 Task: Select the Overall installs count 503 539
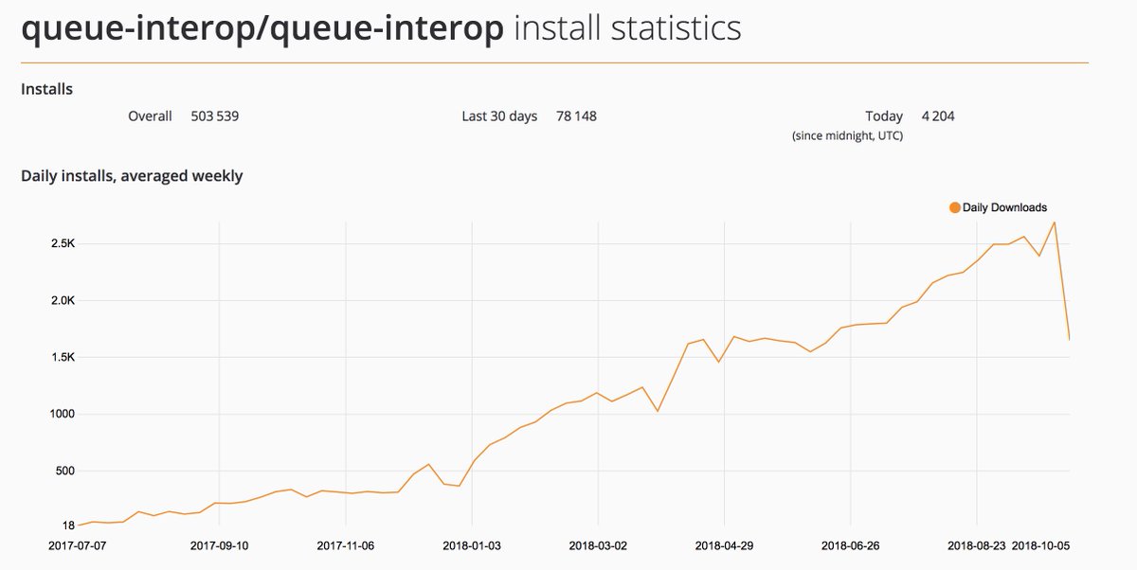click(x=215, y=116)
